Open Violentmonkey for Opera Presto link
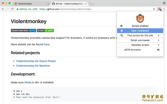This screenshot has width=167, height=104. (x=36, y=61)
